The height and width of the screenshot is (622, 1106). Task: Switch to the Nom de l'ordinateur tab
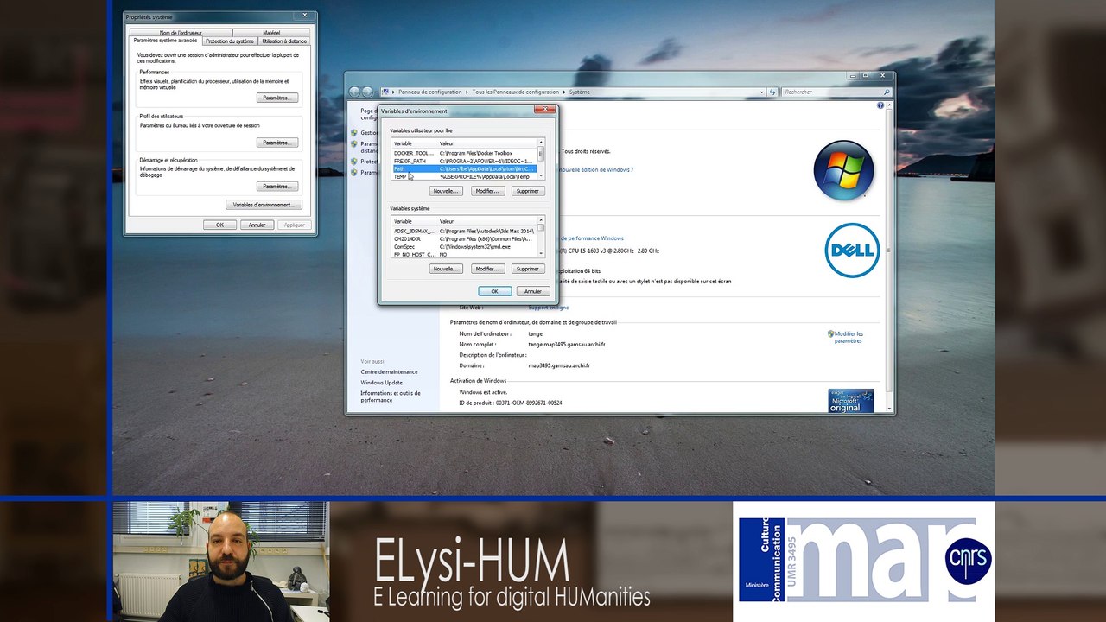click(x=181, y=33)
